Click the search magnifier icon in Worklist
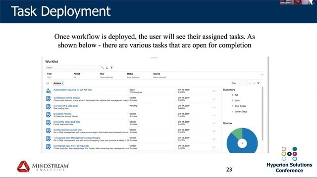 point(103,68)
